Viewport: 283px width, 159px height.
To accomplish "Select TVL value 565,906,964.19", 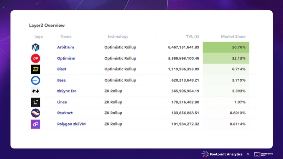I will pos(185,91).
